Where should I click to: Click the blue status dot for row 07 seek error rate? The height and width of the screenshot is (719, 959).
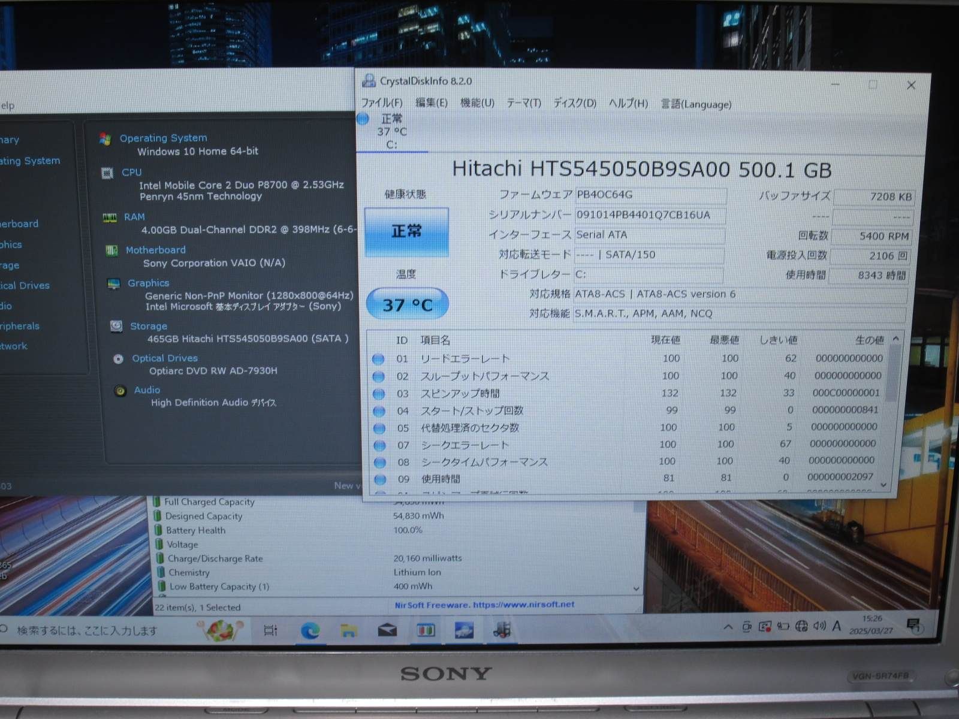click(379, 445)
